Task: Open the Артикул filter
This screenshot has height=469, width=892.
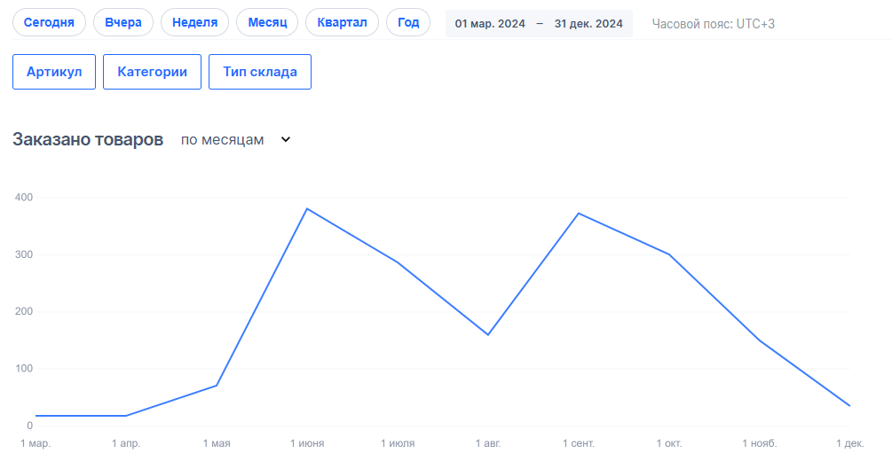Action: point(53,72)
